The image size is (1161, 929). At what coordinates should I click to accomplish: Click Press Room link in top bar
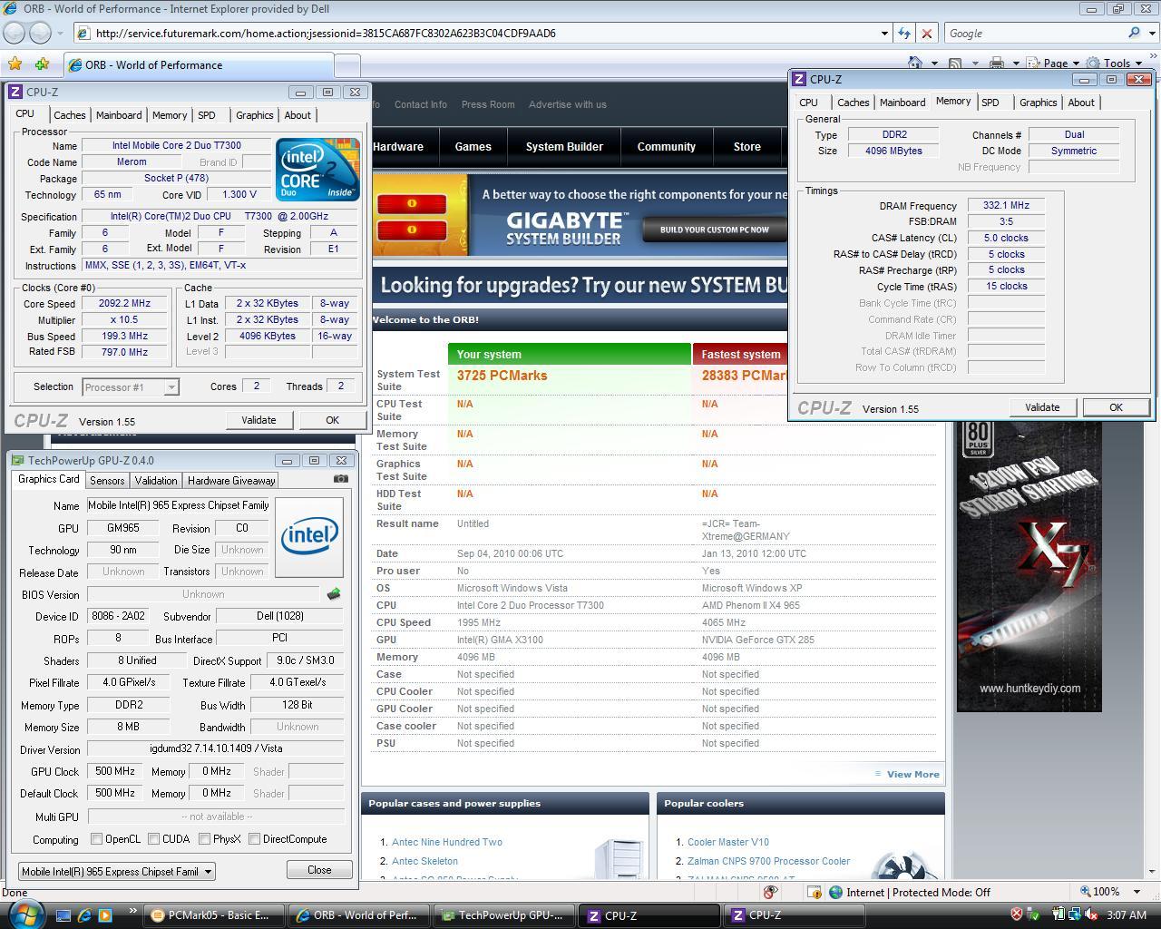(x=488, y=104)
